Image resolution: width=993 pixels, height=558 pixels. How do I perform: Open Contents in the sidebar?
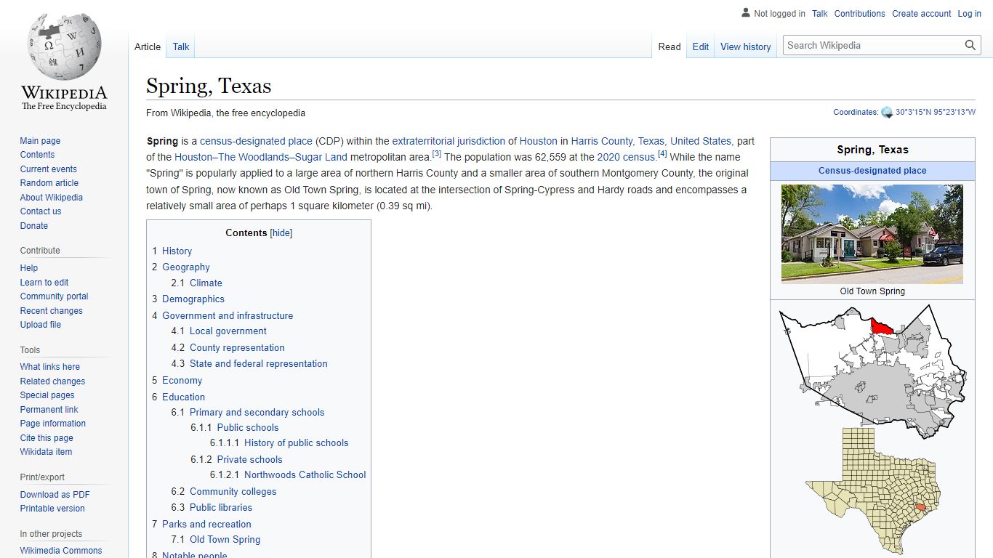pos(37,155)
